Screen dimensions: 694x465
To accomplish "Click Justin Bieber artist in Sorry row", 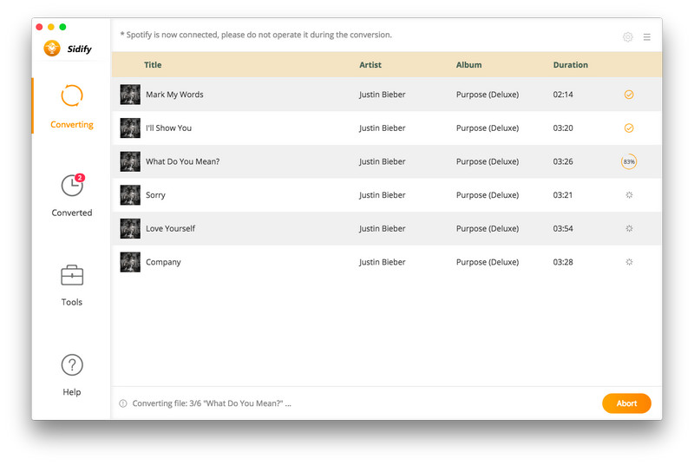I will coord(382,195).
